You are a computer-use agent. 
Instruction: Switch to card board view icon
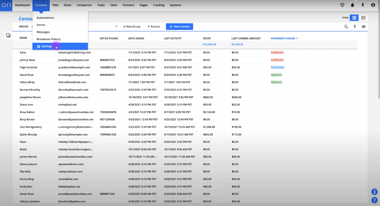point(363,18)
